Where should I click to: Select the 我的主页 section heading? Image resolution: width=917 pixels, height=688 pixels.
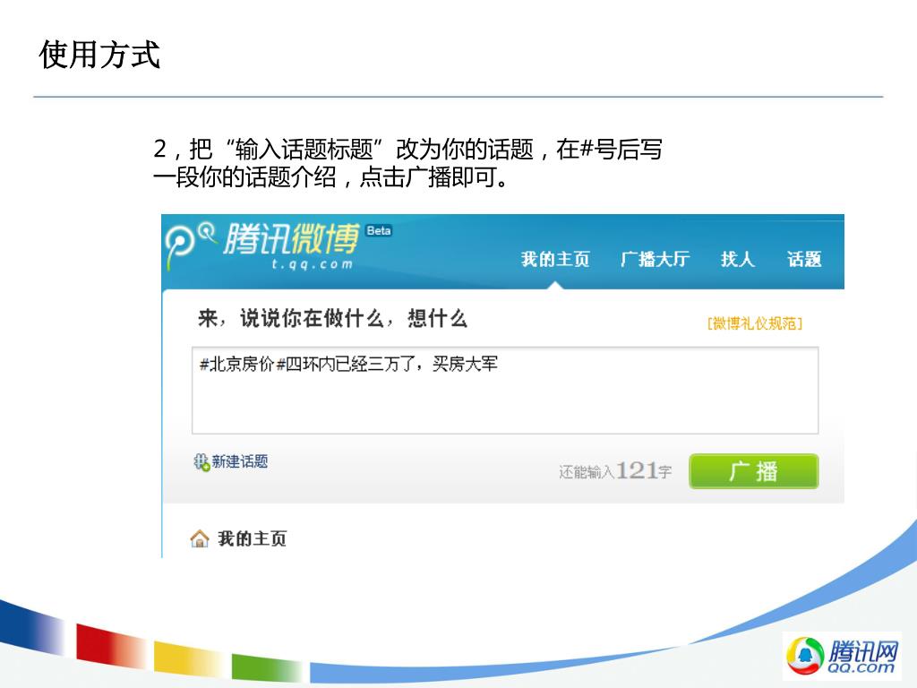252,538
